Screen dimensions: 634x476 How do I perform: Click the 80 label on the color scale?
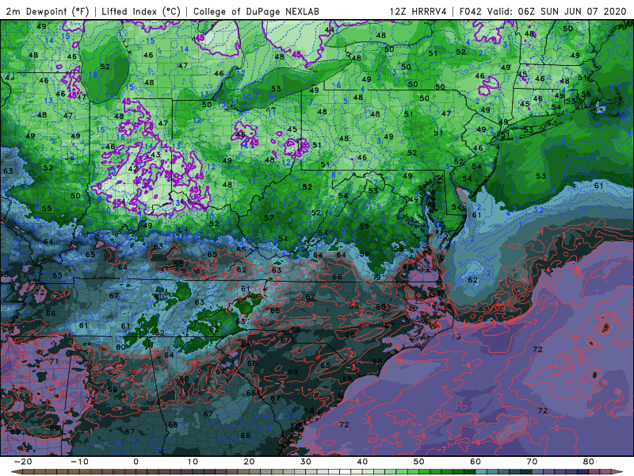point(589,462)
